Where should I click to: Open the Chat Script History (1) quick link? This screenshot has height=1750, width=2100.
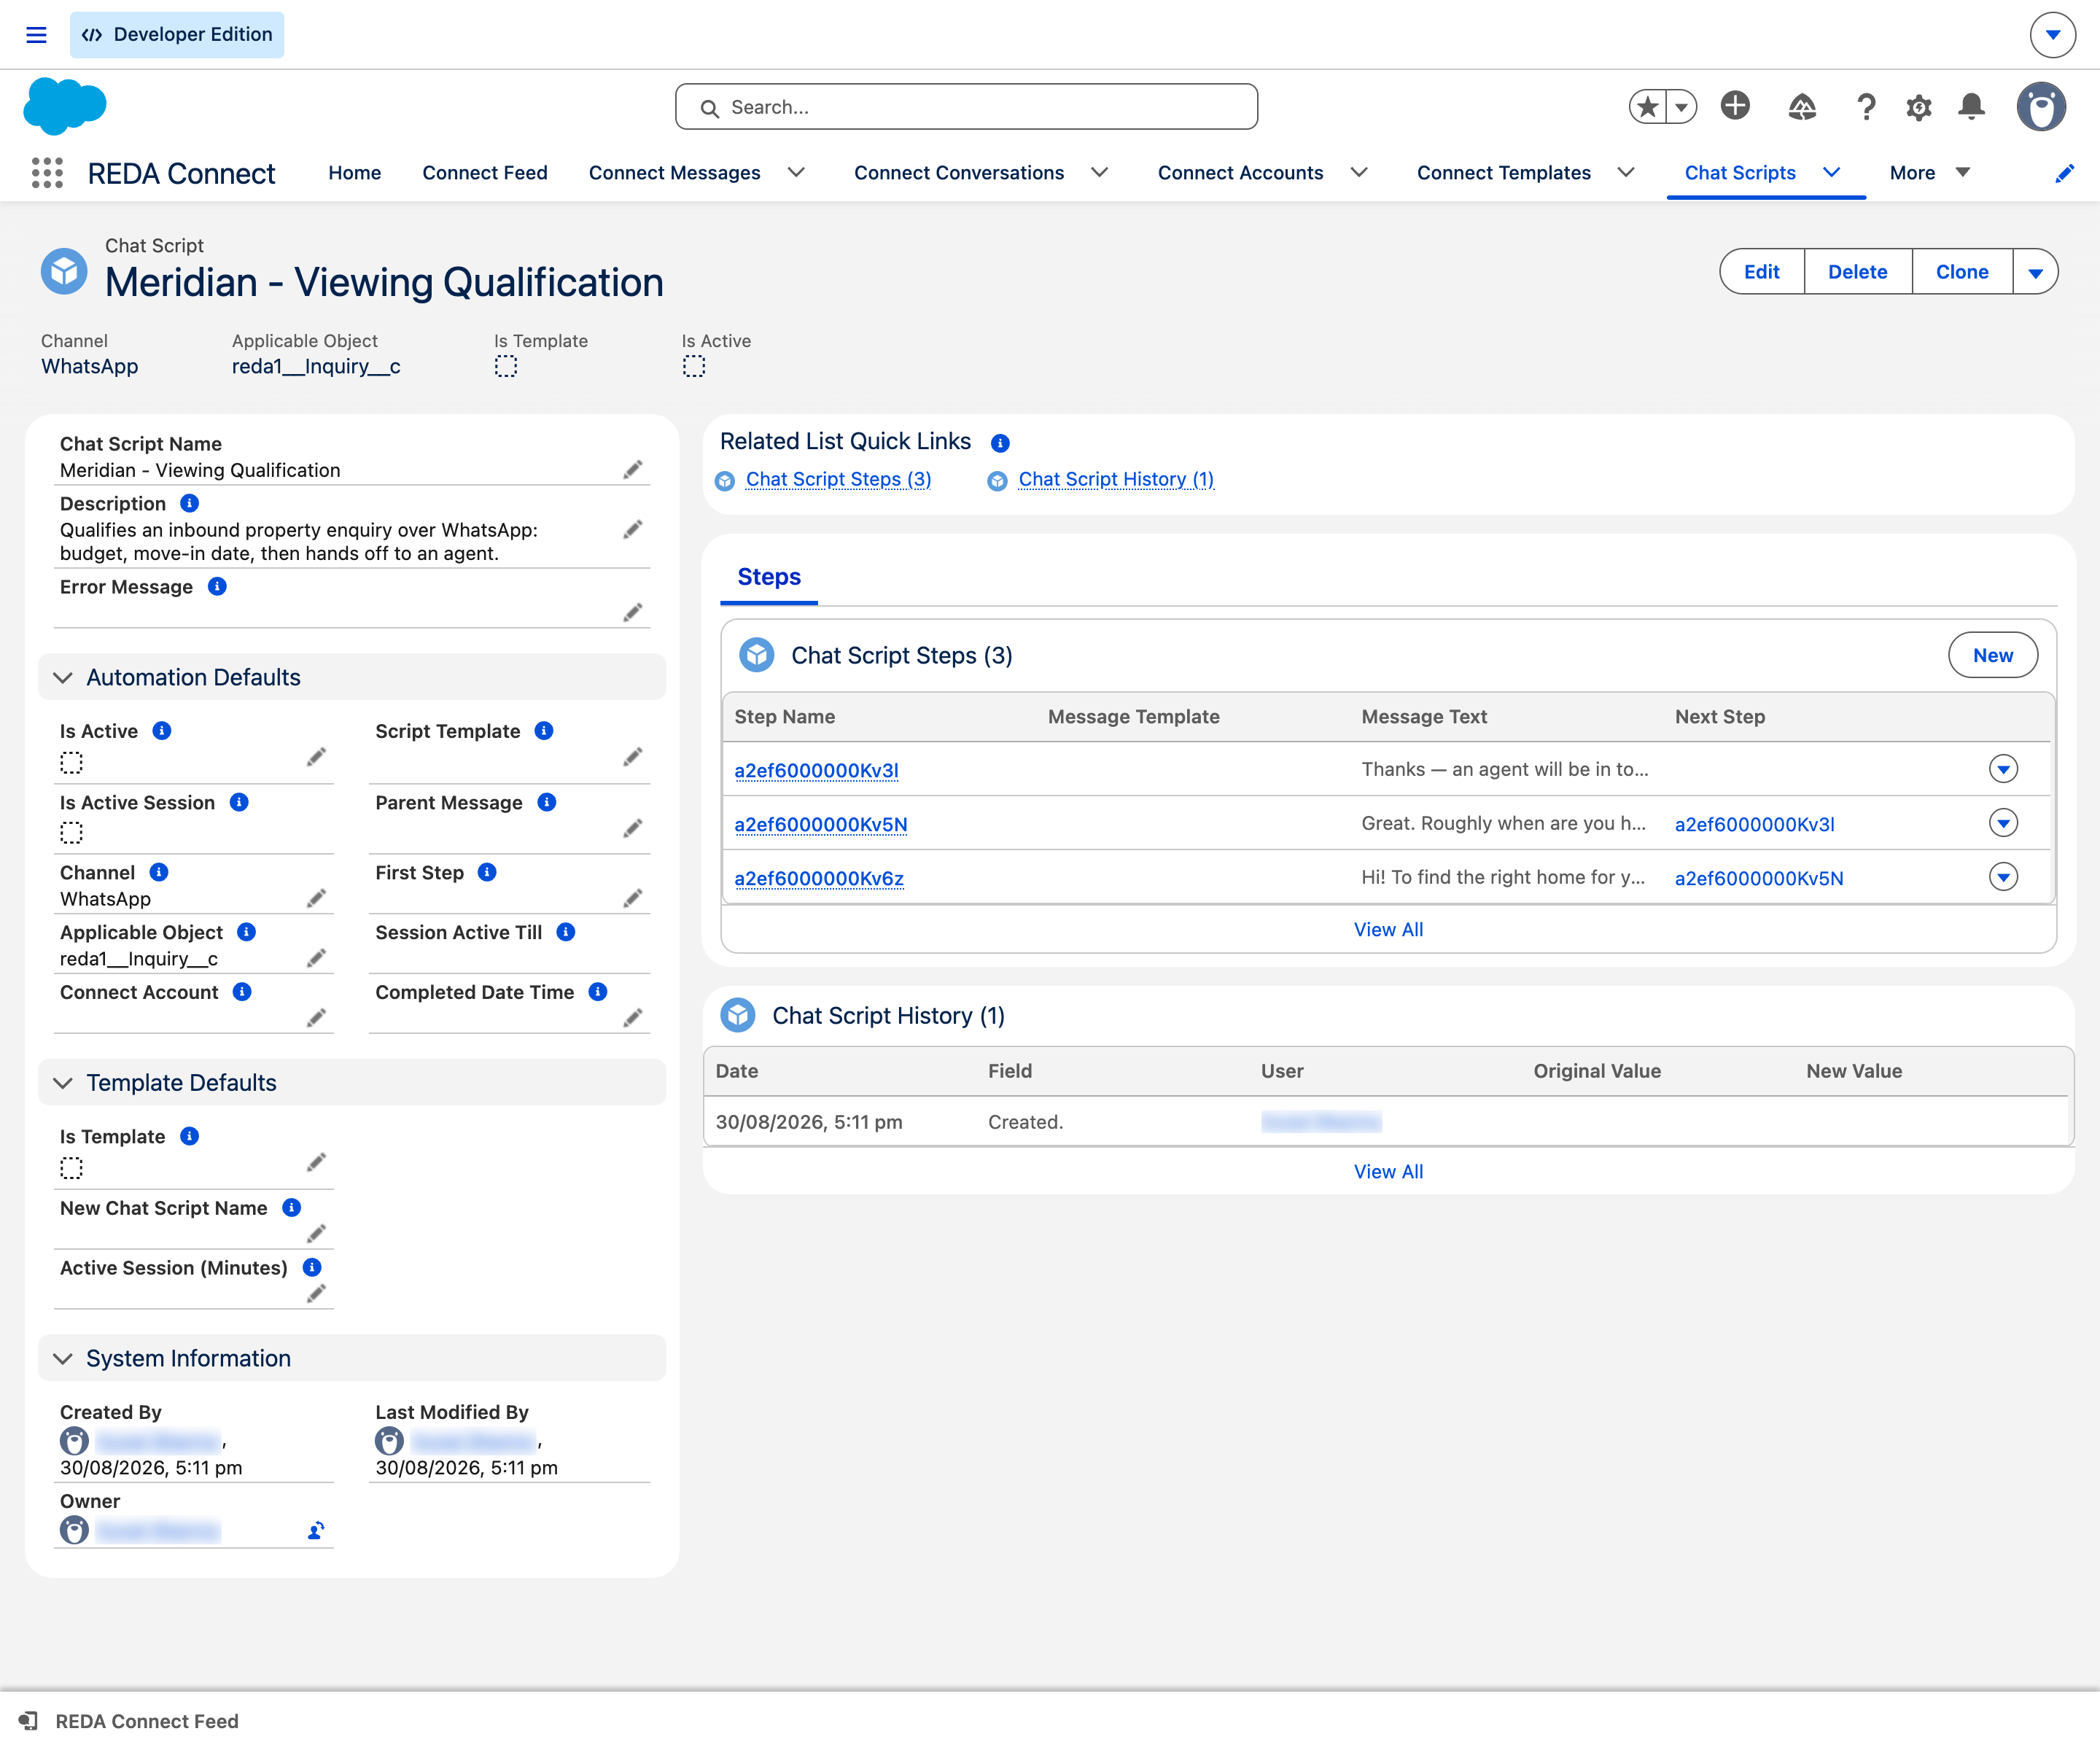(1116, 480)
